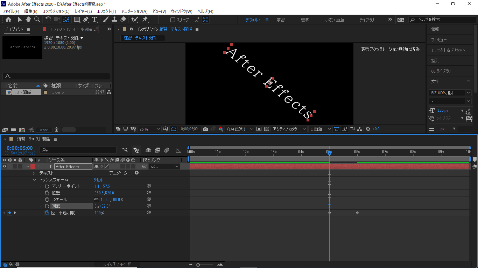478x268 pixels.
Task: Toggle stopwatch for アンカーポイント
Action: click(47, 186)
